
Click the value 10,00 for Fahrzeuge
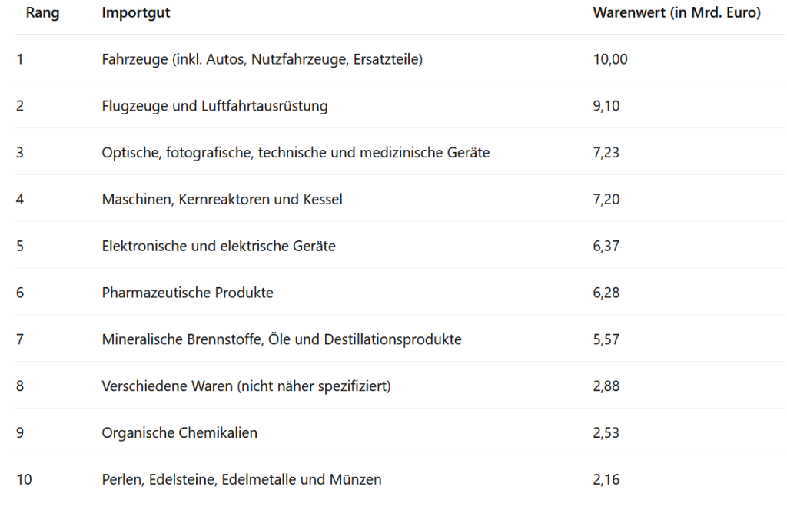(x=610, y=59)
